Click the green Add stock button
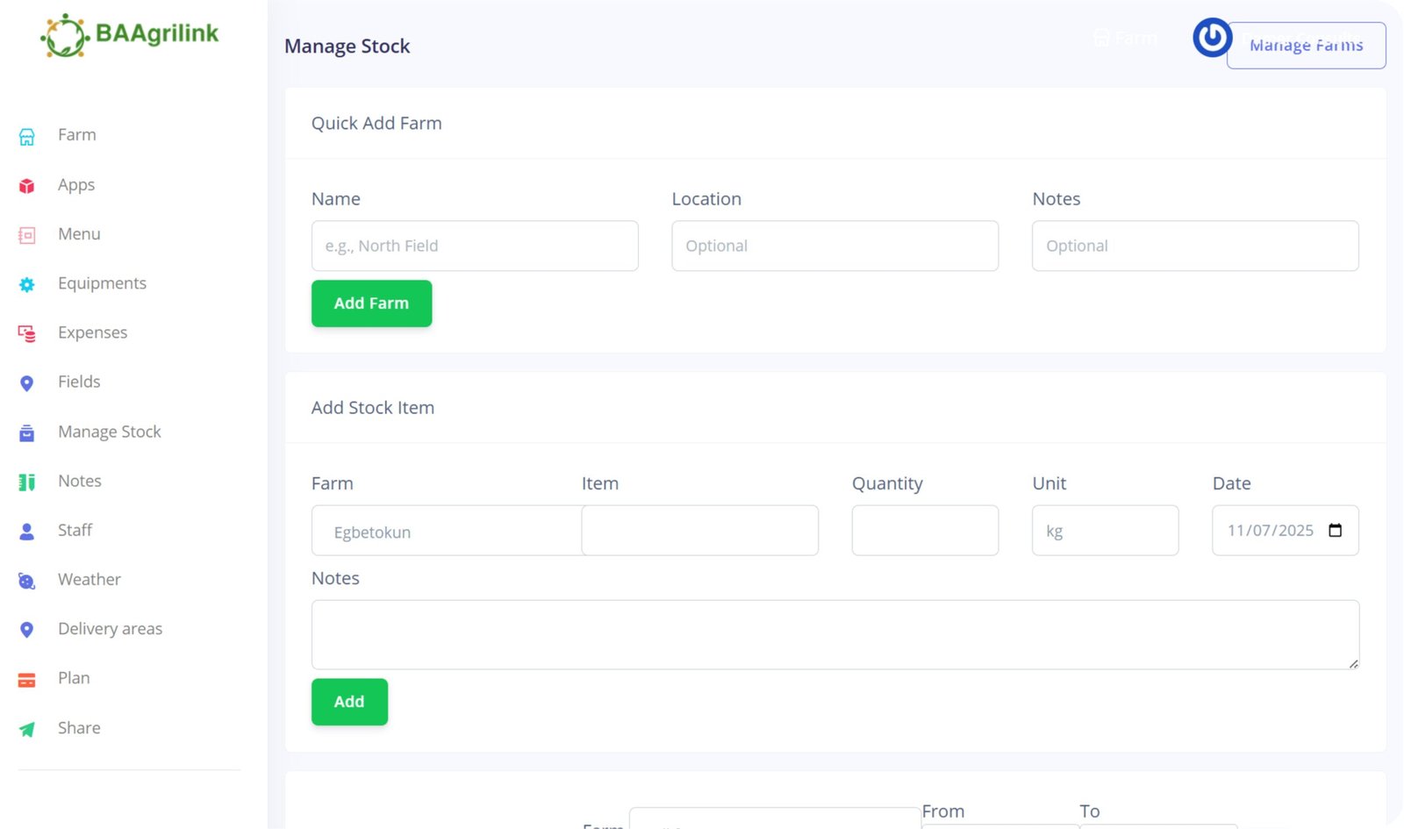Viewport: 1404px width, 829px height. [349, 702]
